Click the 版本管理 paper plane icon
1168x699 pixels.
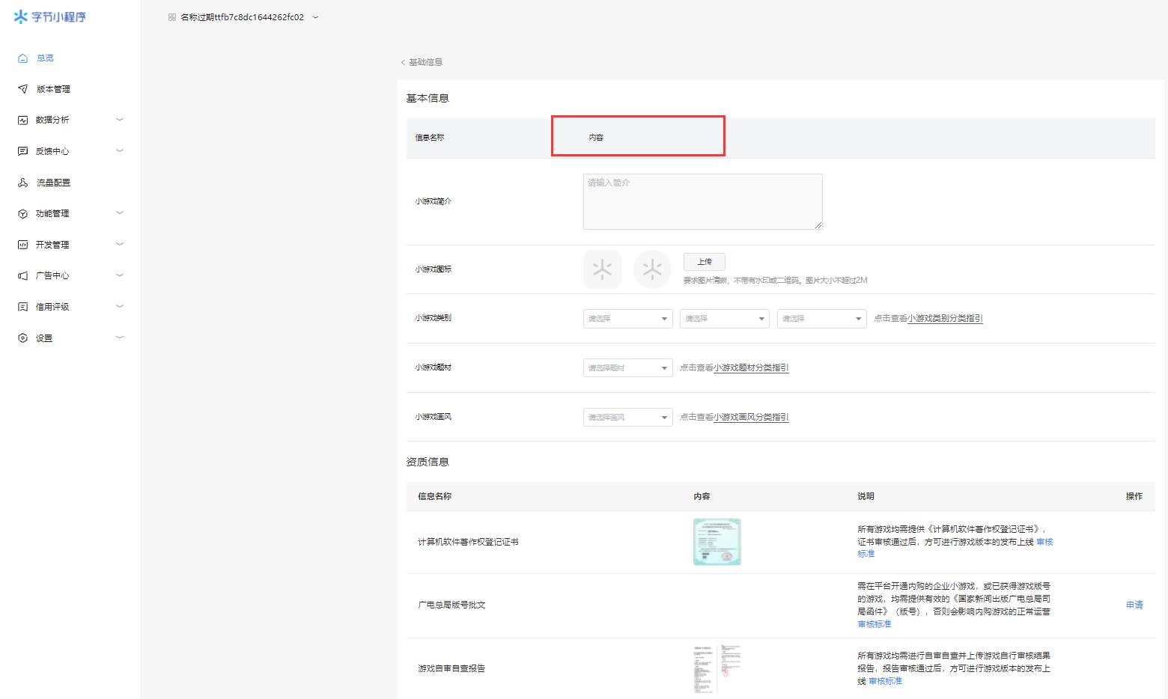[23, 89]
